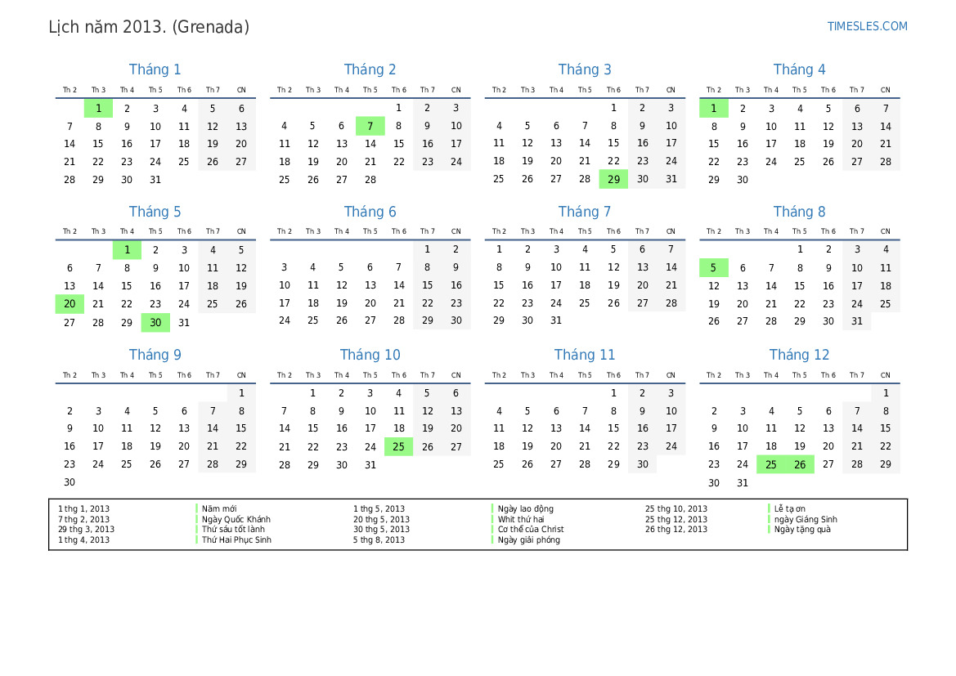Click legend entry 'Thứ Hai Phục Sinh'
The height and width of the screenshot is (676, 956).
(x=236, y=539)
